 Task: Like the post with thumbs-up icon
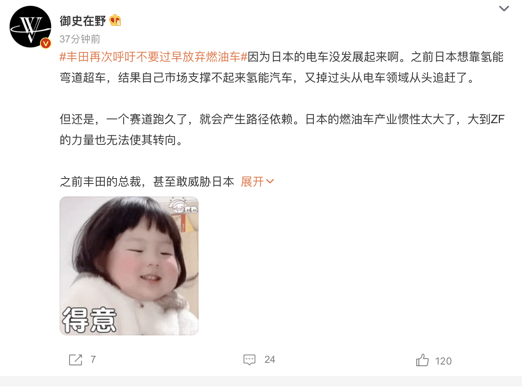[x=422, y=360]
